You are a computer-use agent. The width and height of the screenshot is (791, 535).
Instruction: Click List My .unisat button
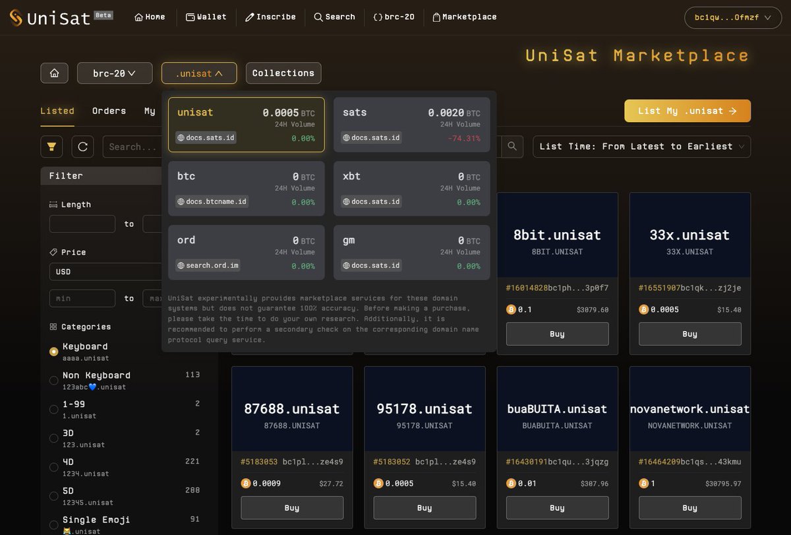point(688,111)
